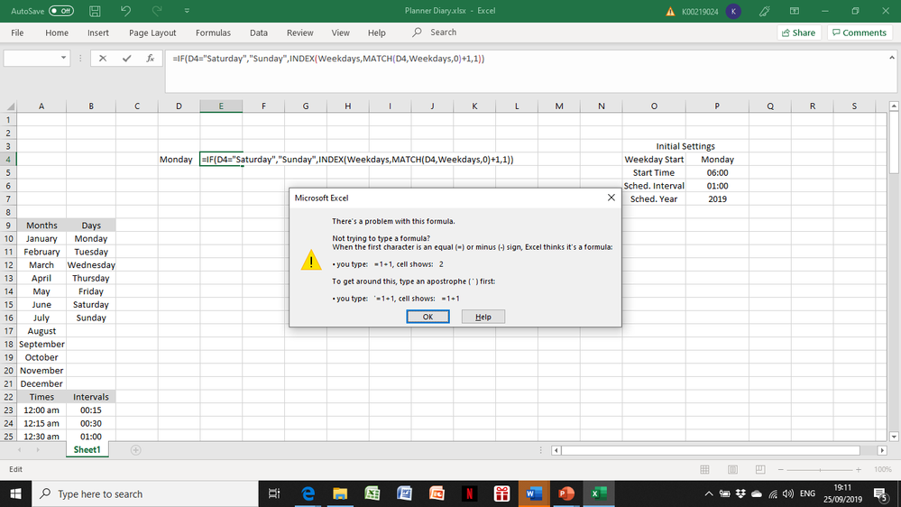The height and width of the screenshot is (507, 901).
Task: Click inside the formula bar text
Action: point(328,59)
